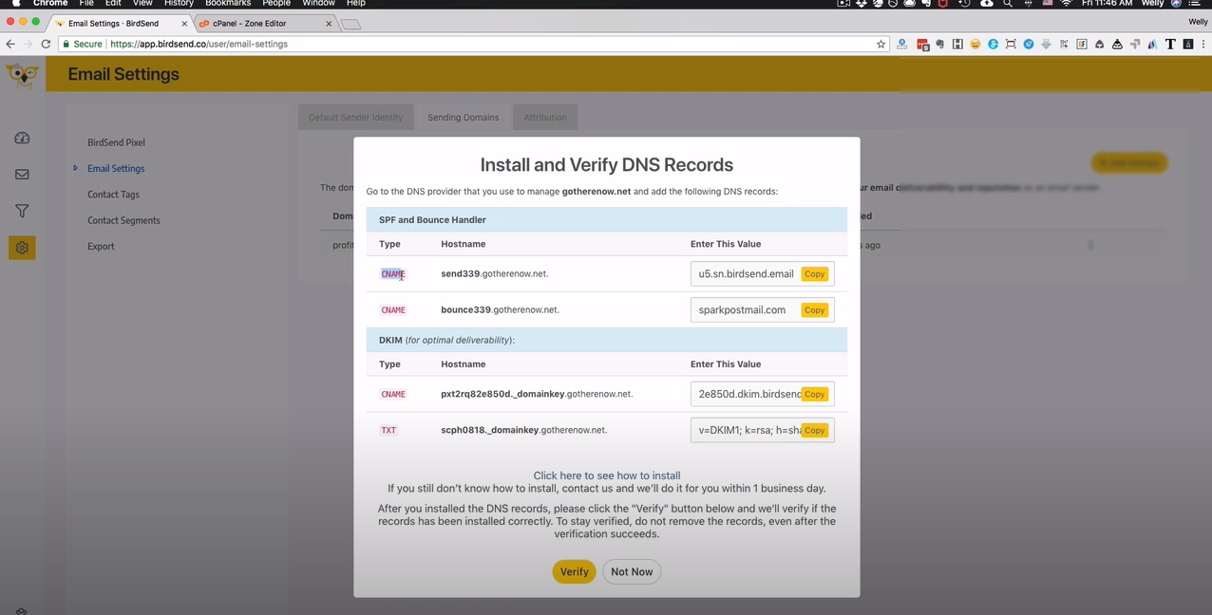Dismiss dialog with Not Now button

coord(632,571)
